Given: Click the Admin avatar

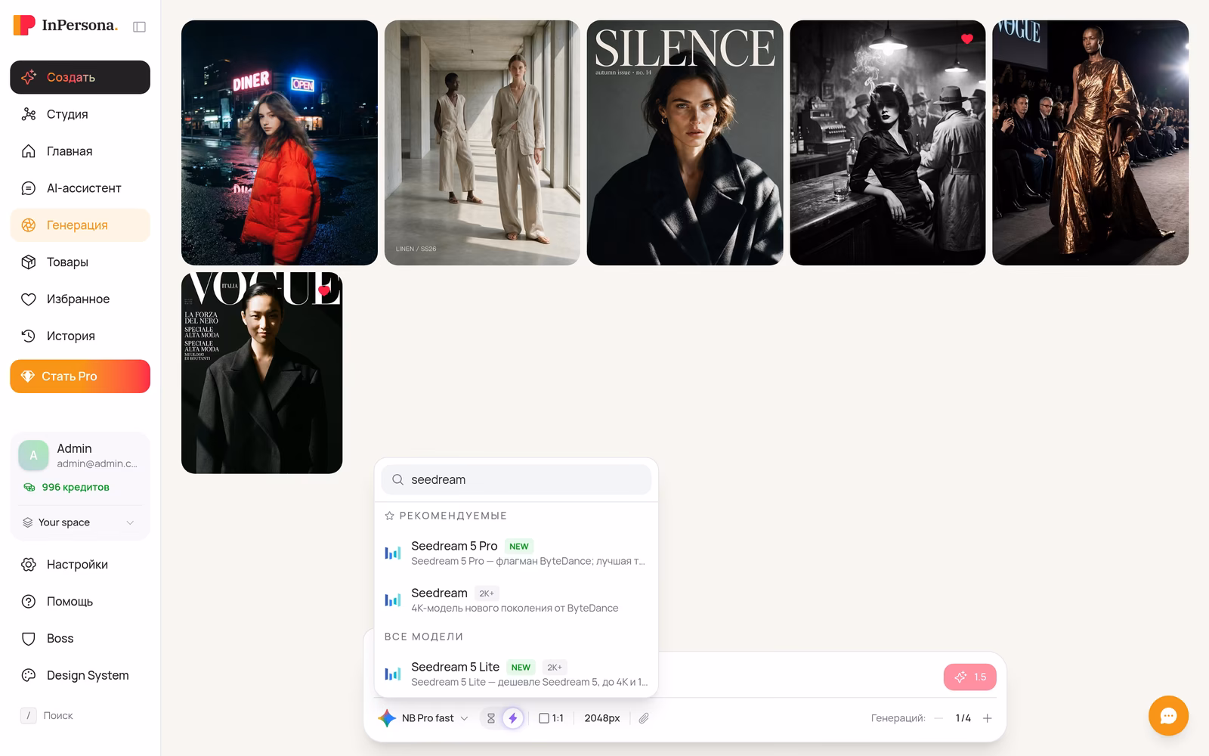Looking at the screenshot, I should click(33, 456).
